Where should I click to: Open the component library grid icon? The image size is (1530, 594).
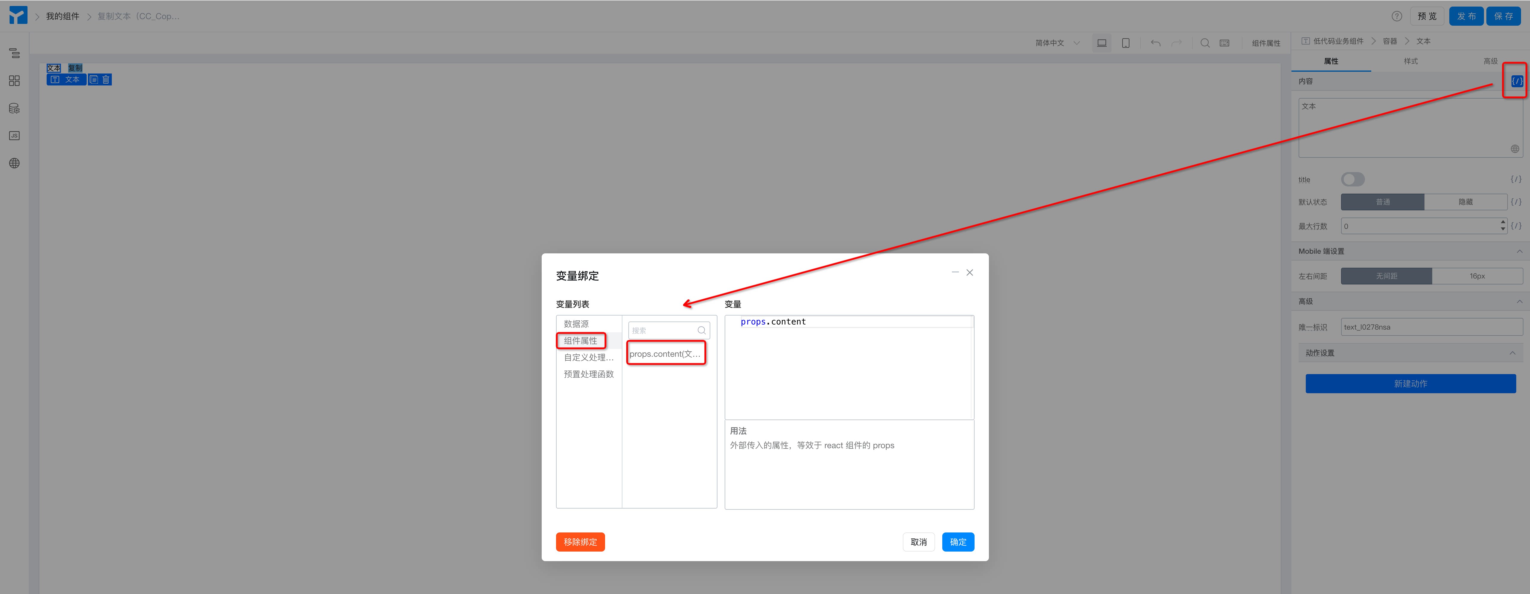pos(14,81)
